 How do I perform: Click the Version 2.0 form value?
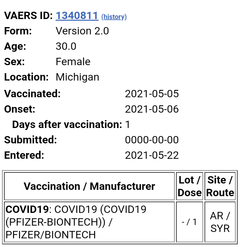(82, 31)
